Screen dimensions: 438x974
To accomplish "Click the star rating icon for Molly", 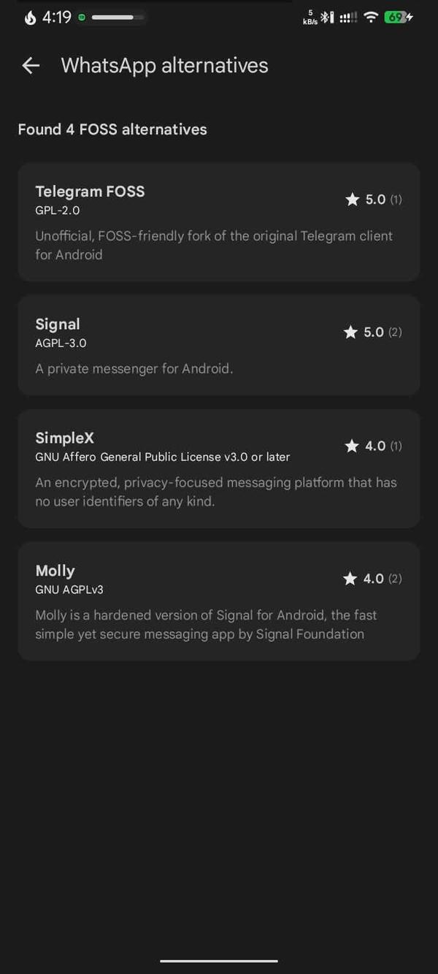I will coord(350,578).
